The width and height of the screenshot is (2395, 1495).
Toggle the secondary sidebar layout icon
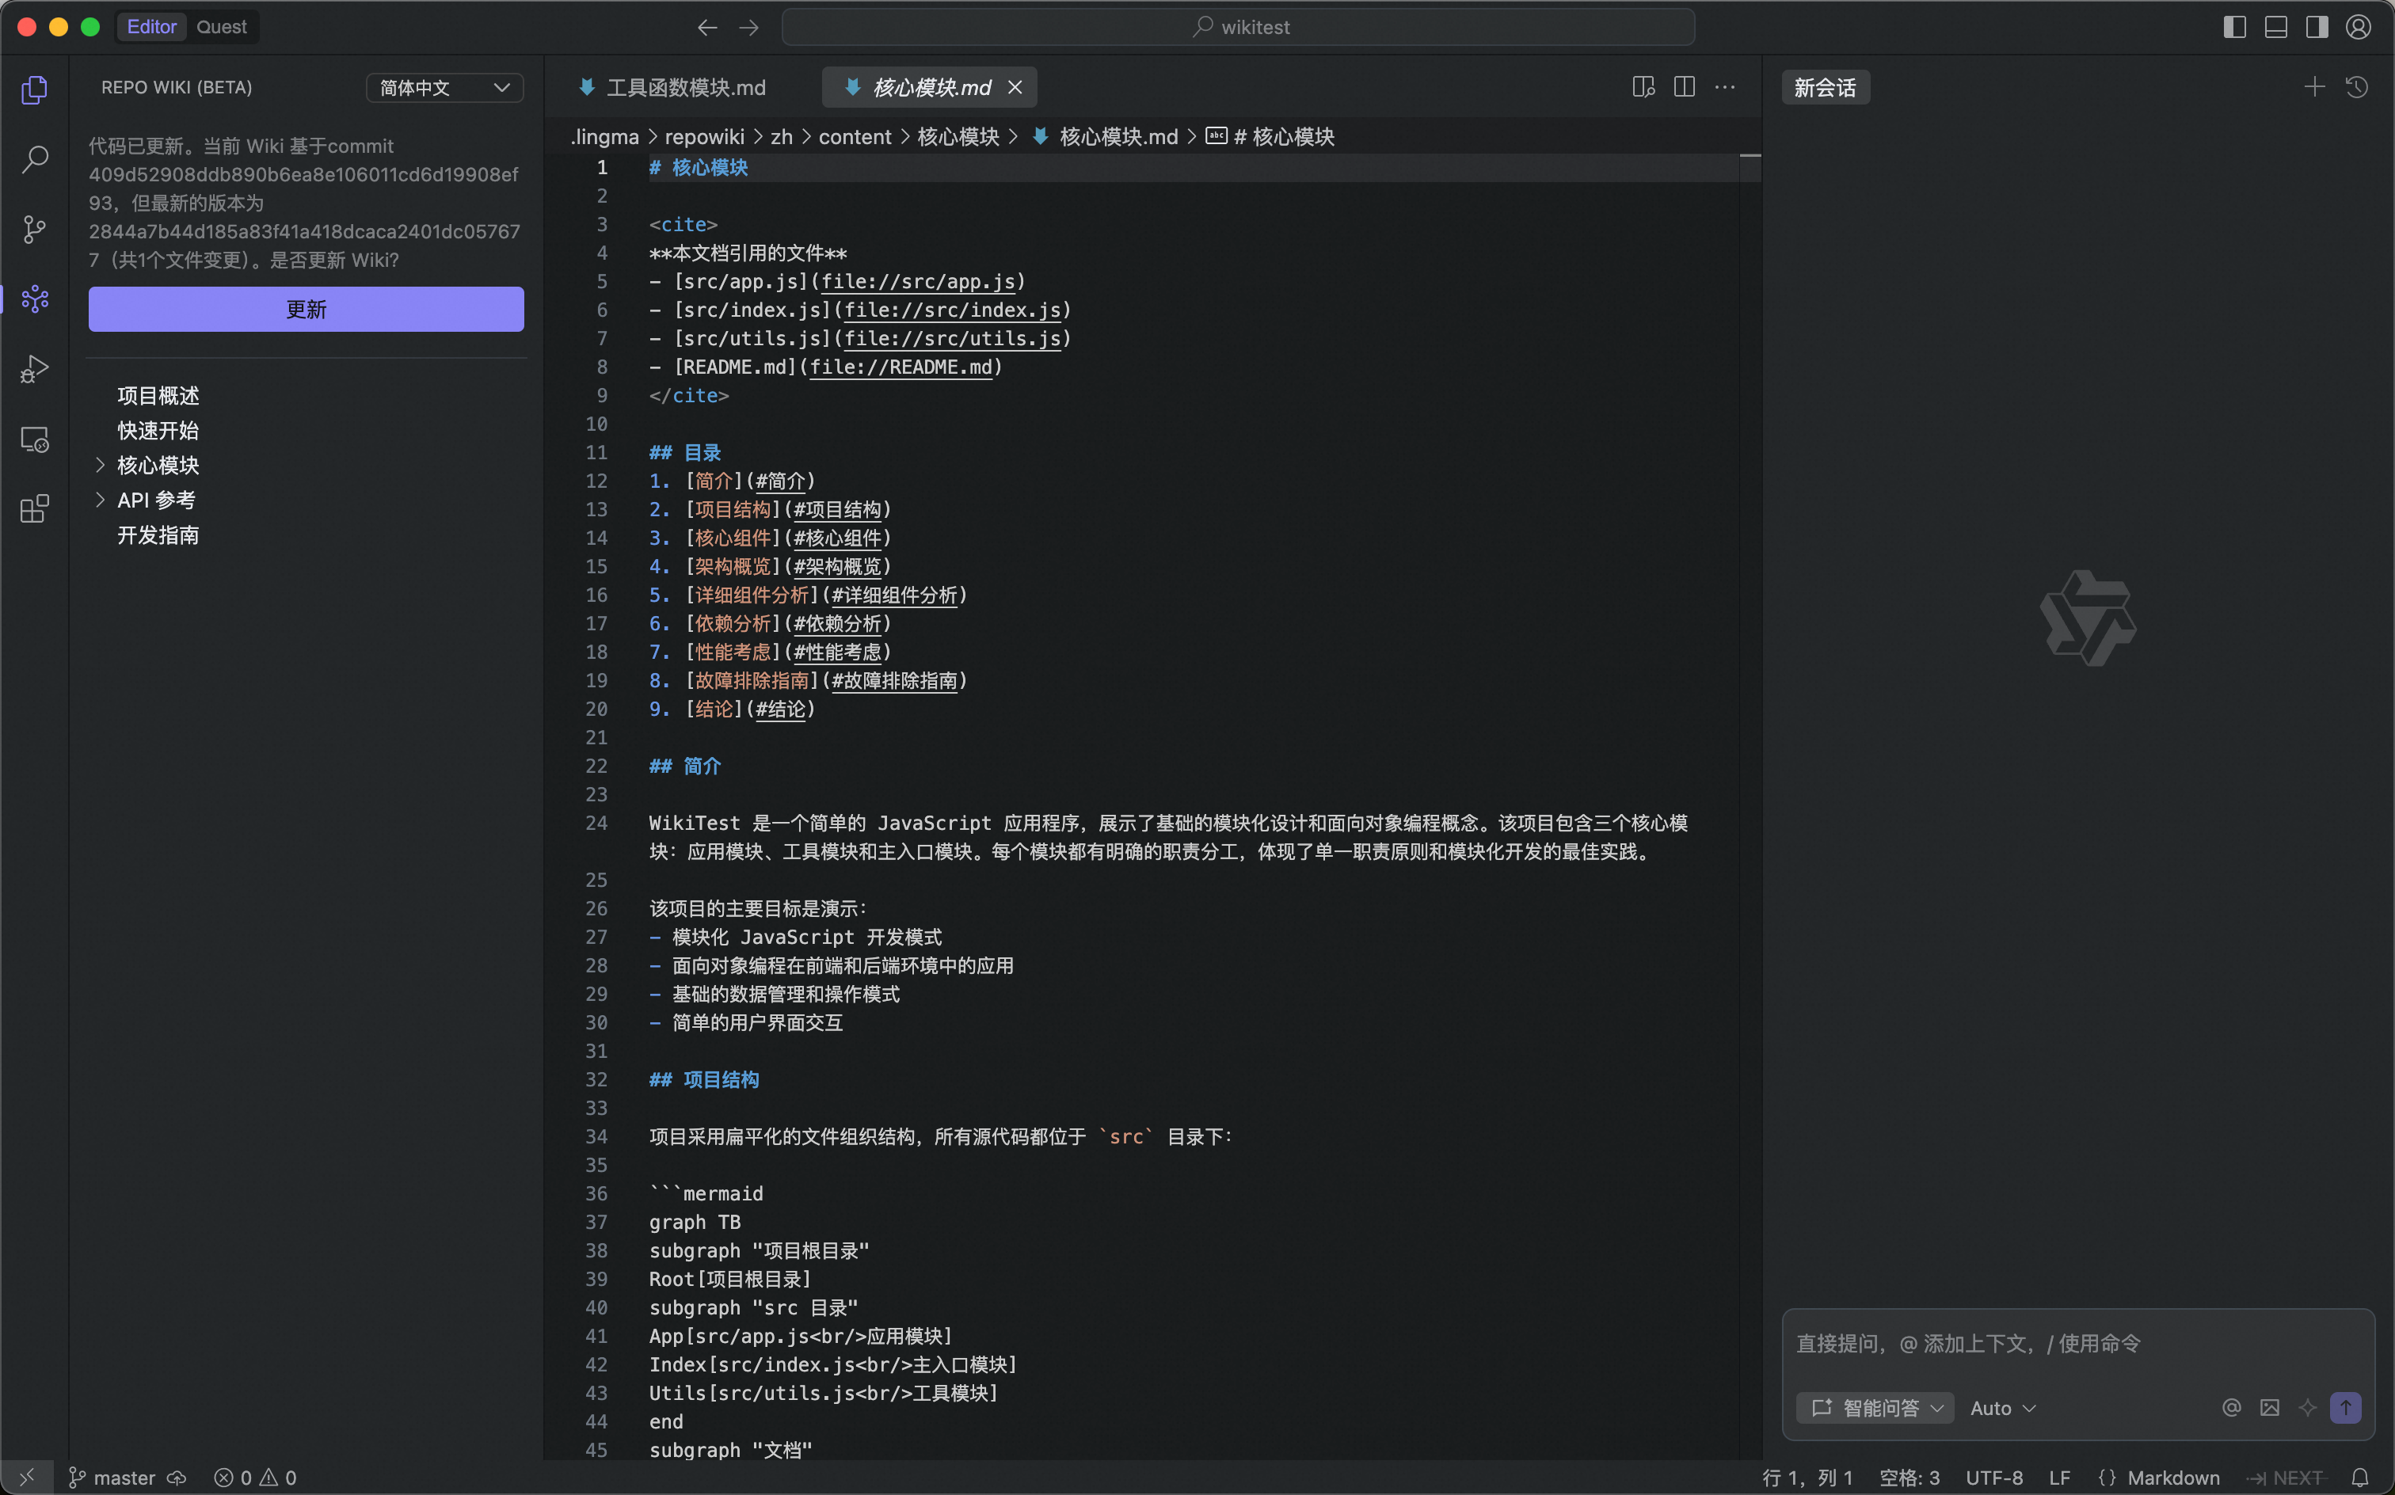[2317, 27]
